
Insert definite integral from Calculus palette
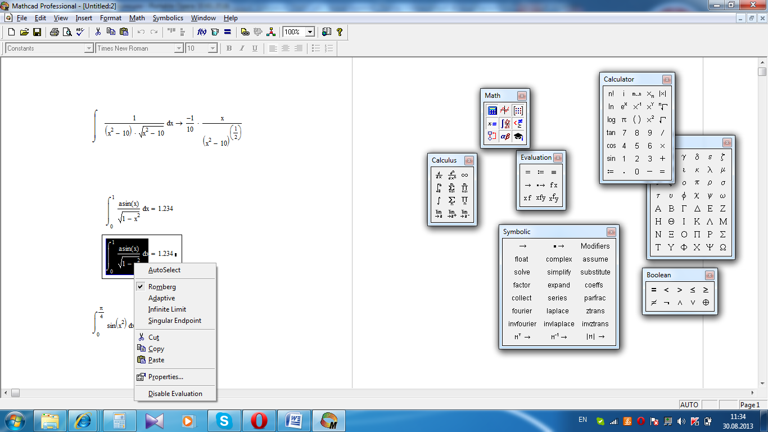point(439,188)
